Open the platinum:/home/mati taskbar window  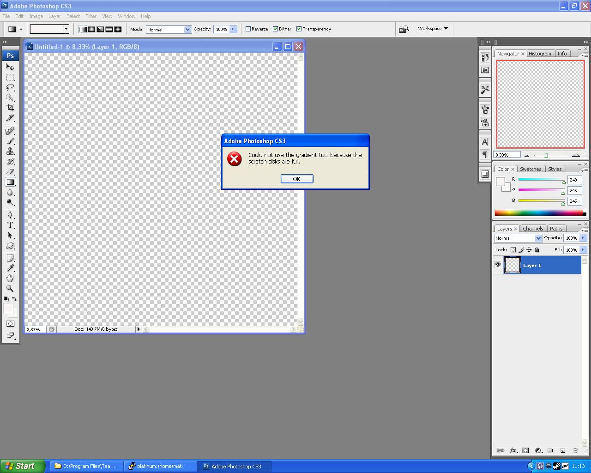pos(160,466)
